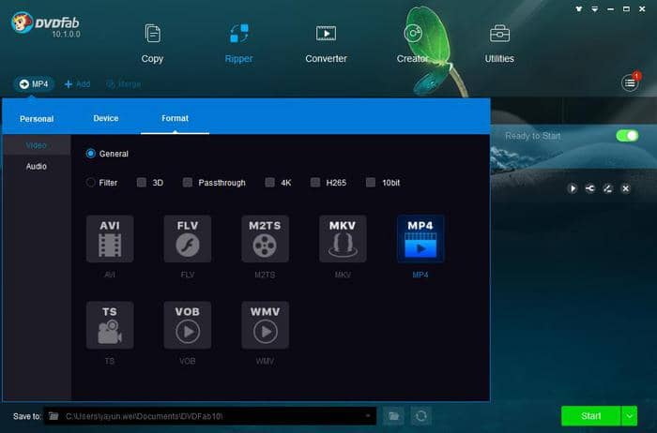
Task: Open the skin theme icon in title bar
Action: 579,8
